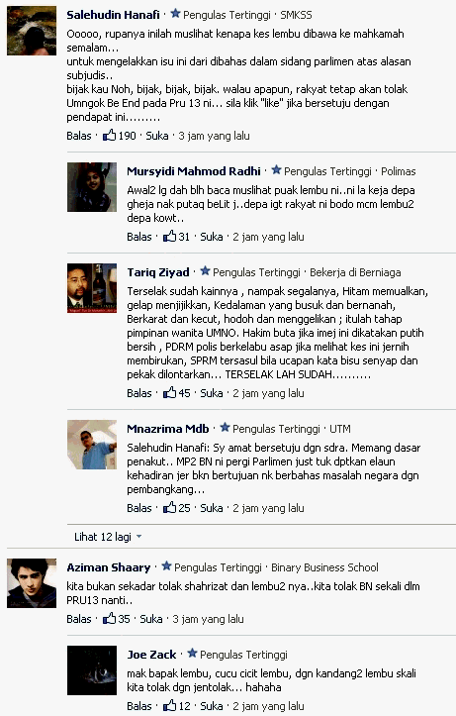456x716 pixels.
Task: Open Binary Business School link
Action: tap(324, 567)
